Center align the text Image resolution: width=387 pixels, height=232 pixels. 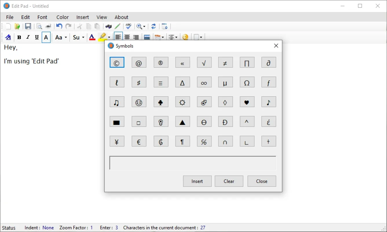point(127,37)
